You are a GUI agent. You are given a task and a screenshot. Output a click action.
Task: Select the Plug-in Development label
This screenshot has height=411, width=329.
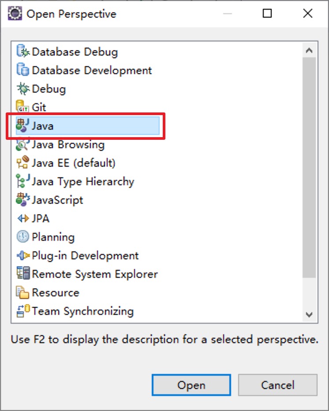pyautogui.click(x=85, y=256)
